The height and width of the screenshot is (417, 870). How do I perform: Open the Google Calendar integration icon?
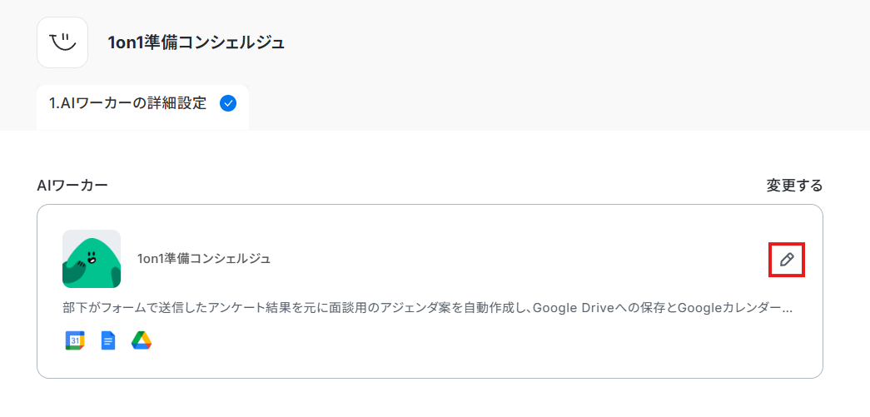pos(75,340)
